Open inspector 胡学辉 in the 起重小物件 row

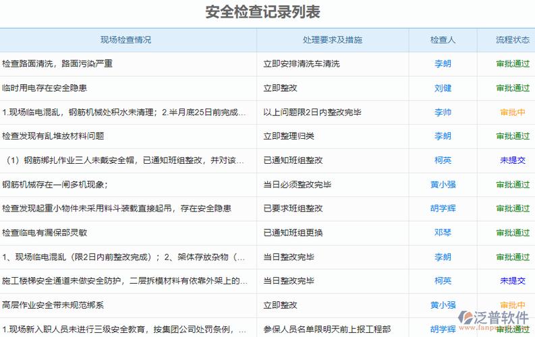pyautogui.click(x=443, y=208)
